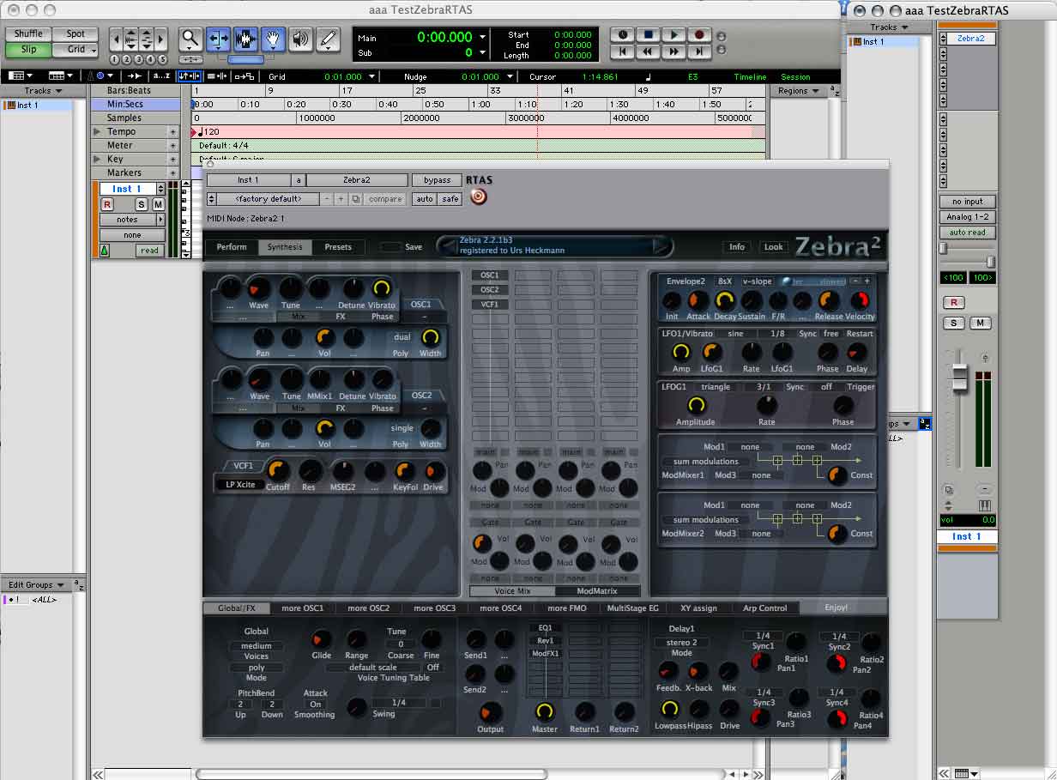Viewport: 1057px width, 780px height.
Task: Open the factory default preset menu
Action: click(269, 199)
